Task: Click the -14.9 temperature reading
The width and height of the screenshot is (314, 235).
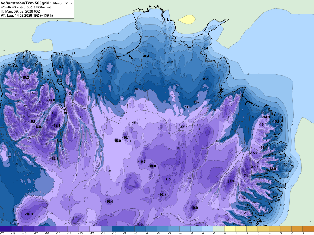Action: (x=266, y=117)
